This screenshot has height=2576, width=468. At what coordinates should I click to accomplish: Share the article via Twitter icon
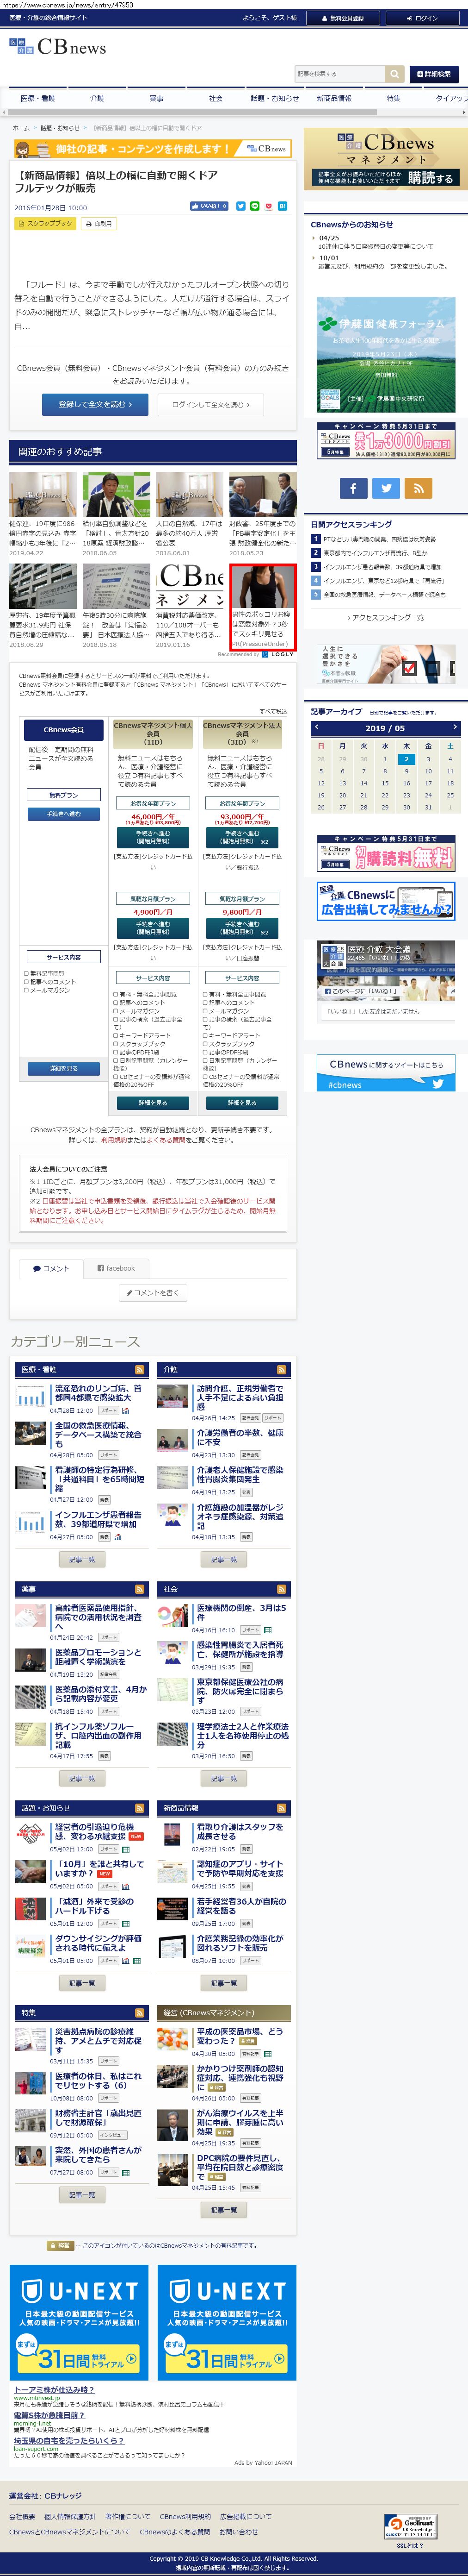tap(240, 206)
